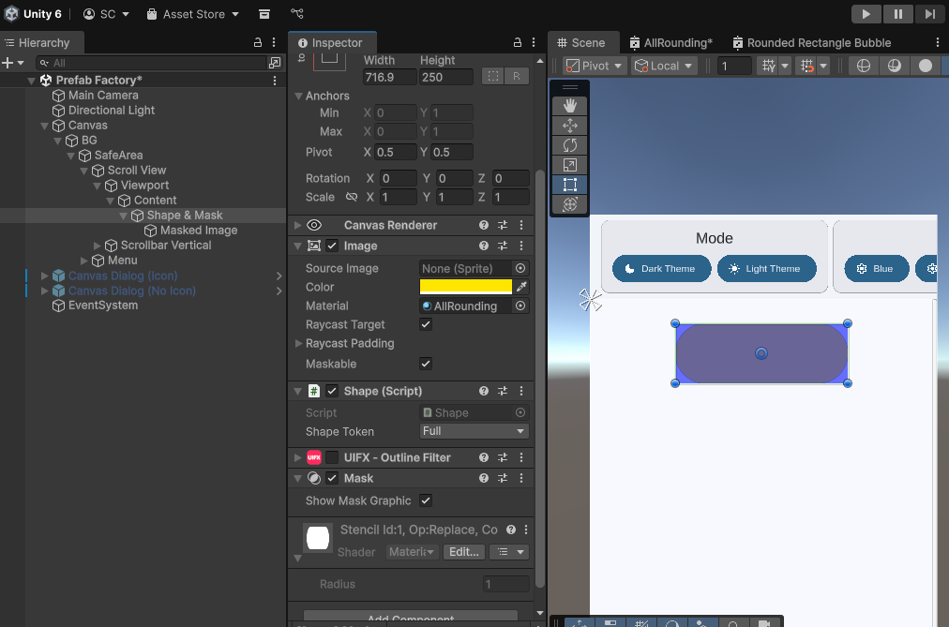Image resolution: width=949 pixels, height=627 pixels.
Task: Click the Add Component button
Action: (x=410, y=619)
